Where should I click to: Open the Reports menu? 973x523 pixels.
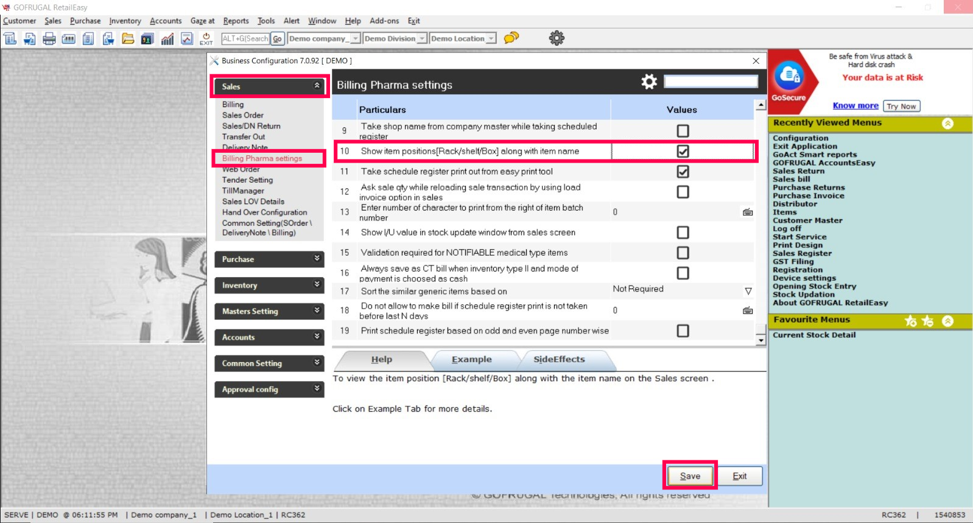click(x=236, y=21)
